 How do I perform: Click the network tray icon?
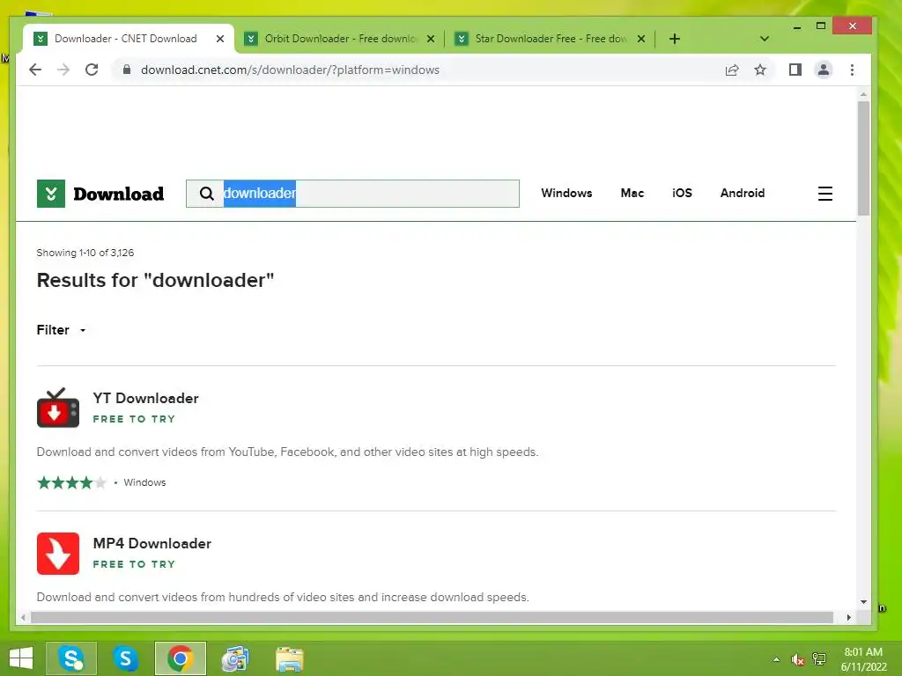point(819,659)
